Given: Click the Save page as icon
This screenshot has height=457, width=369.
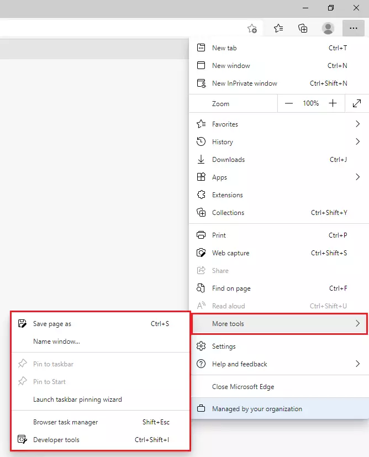Looking at the screenshot, I should coord(22,323).
